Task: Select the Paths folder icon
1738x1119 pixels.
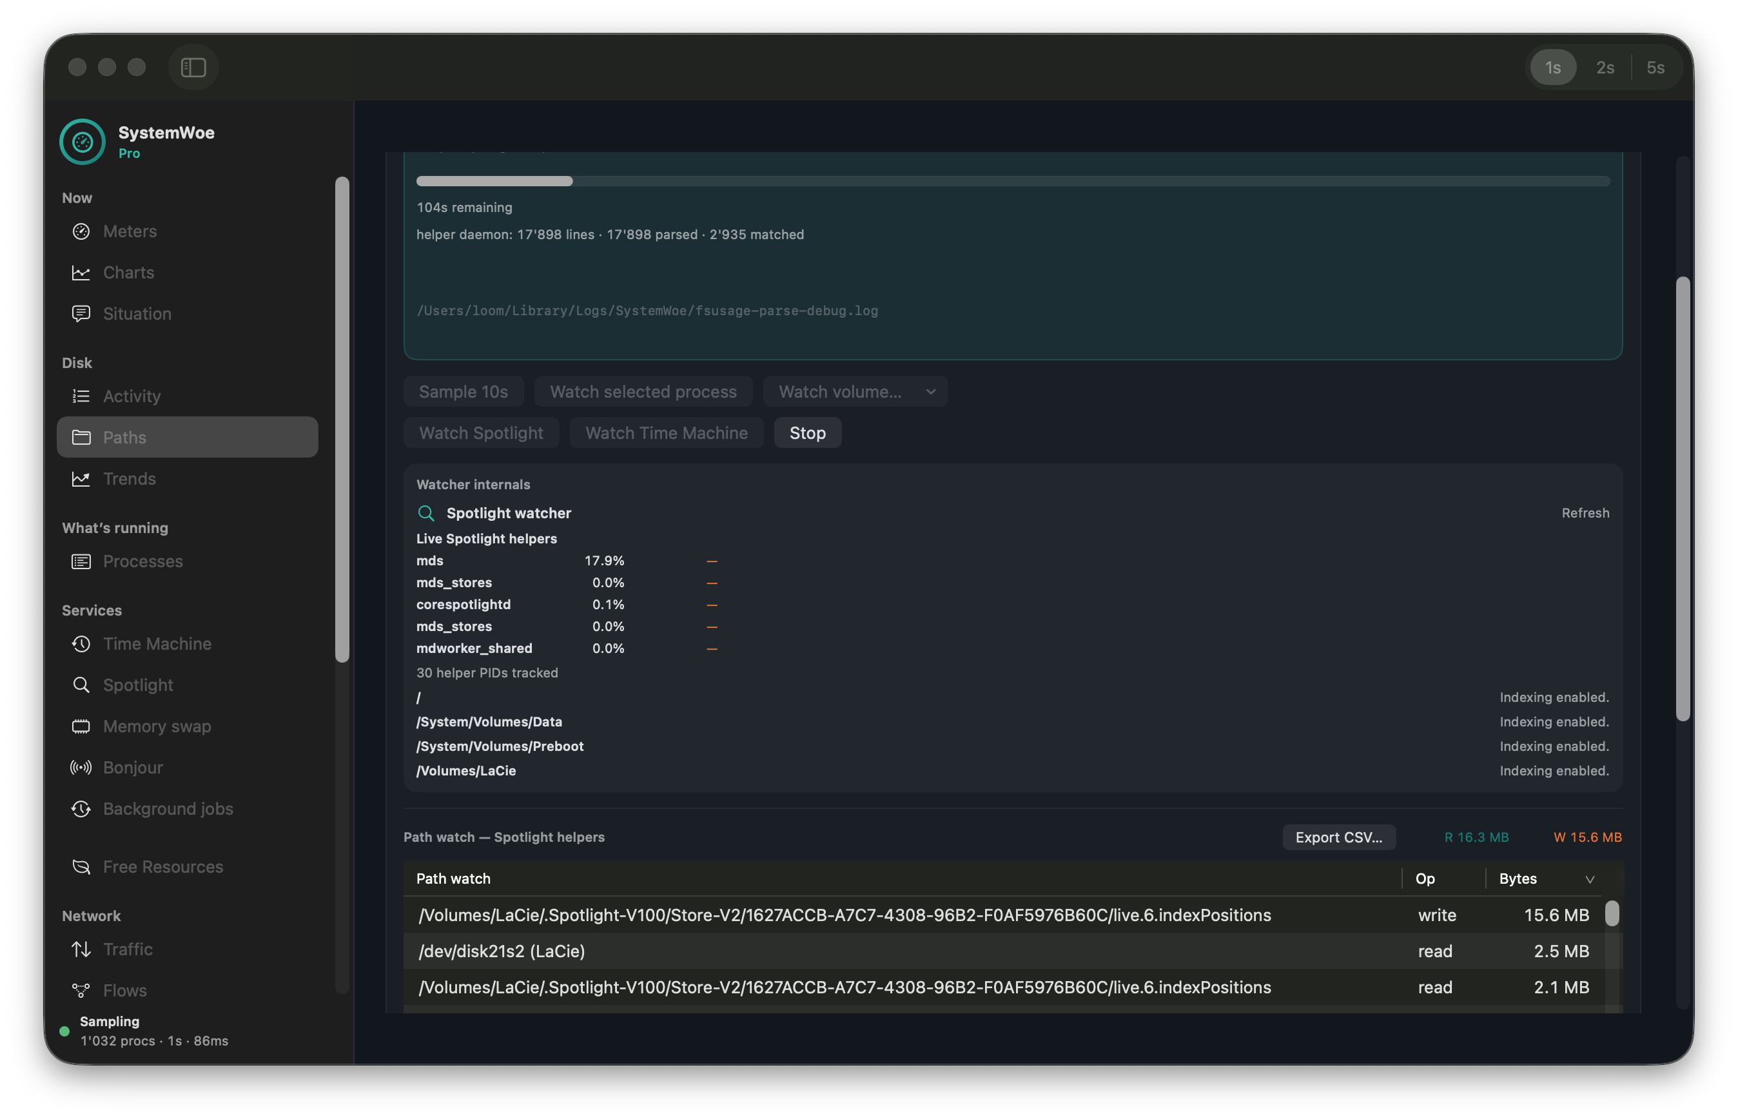Action: (x=81, y=438)
